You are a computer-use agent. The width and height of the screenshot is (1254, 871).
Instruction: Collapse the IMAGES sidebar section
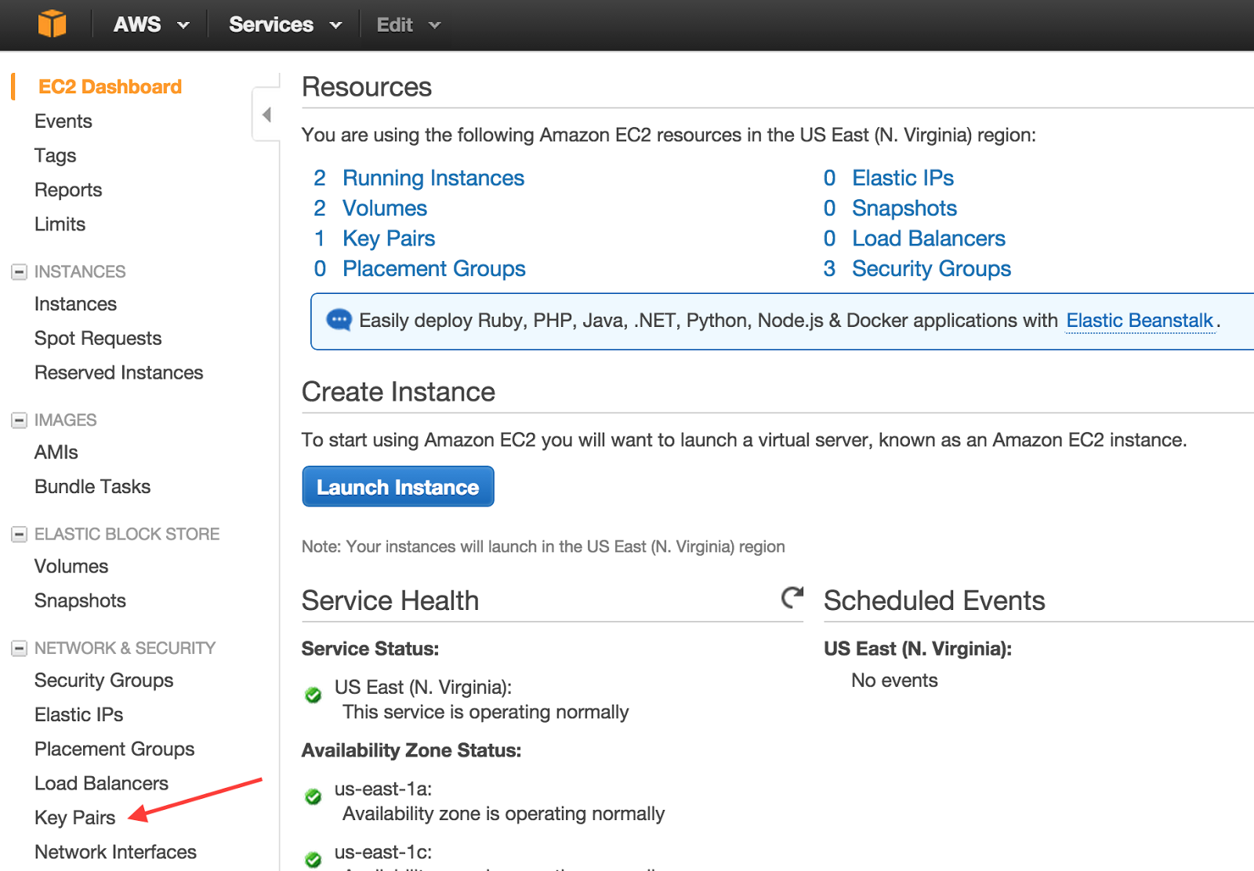coord(20,420)
